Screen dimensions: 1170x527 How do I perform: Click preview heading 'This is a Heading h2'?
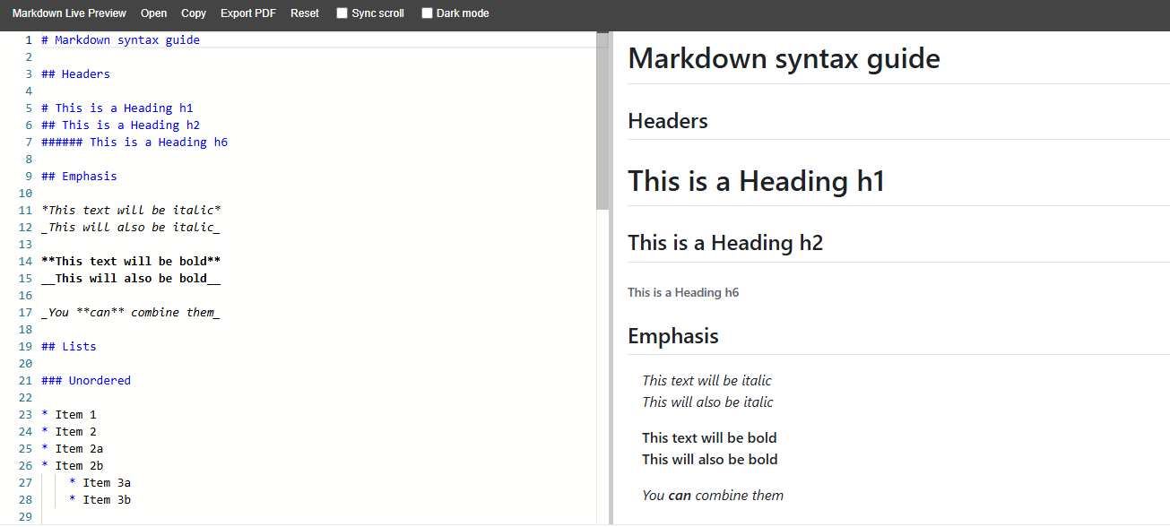coord(725,243)
